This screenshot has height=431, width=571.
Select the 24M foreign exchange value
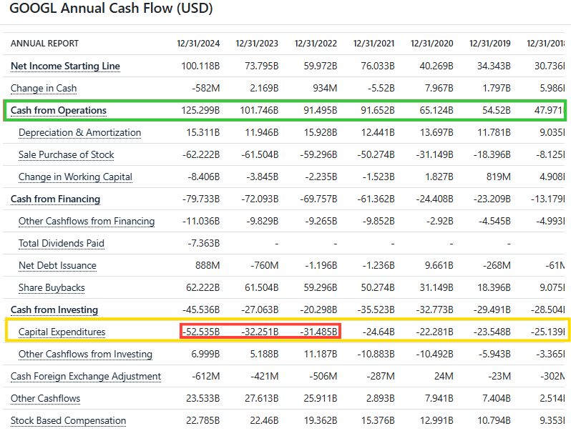click(x=444, y=377)
